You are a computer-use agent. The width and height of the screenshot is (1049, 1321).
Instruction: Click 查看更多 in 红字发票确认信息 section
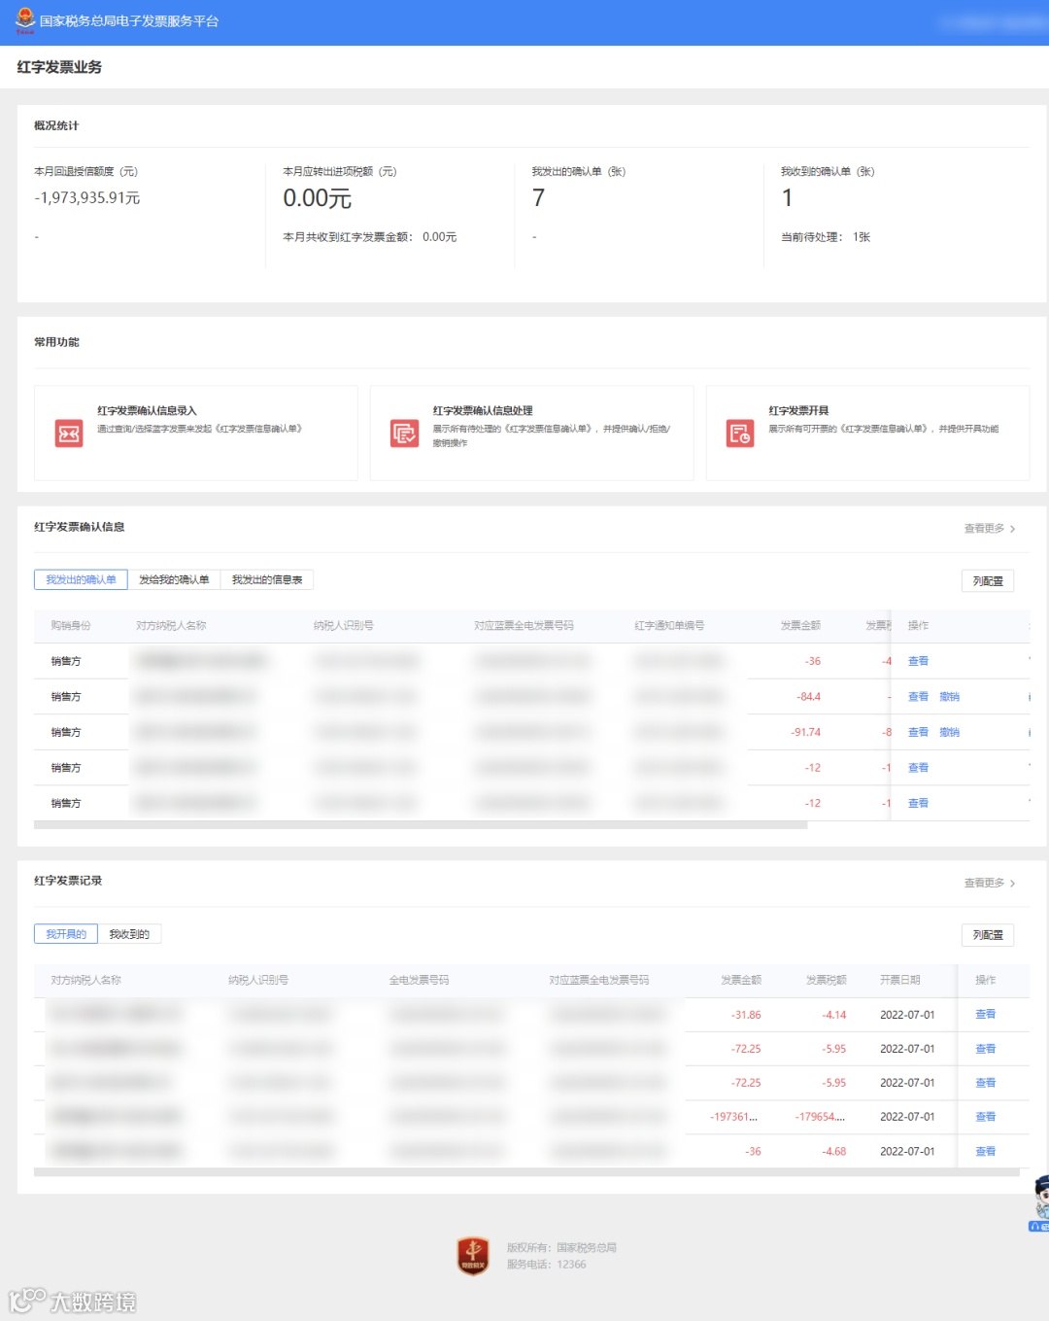coord(989,529)
